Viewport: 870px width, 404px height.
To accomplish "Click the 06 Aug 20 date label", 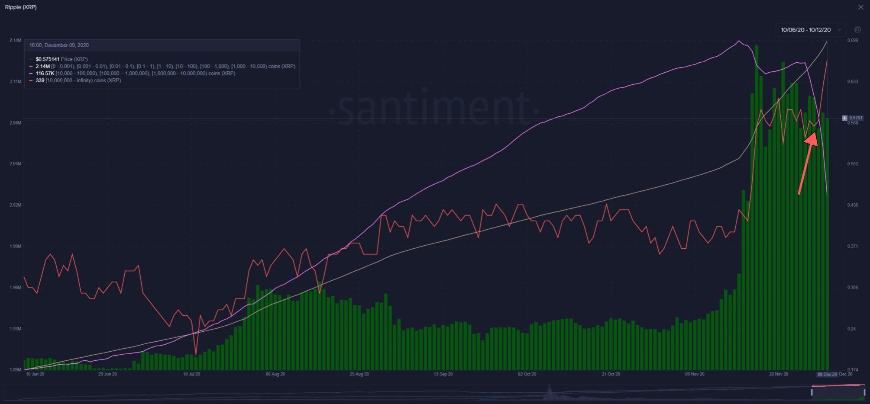I will 275,374.
